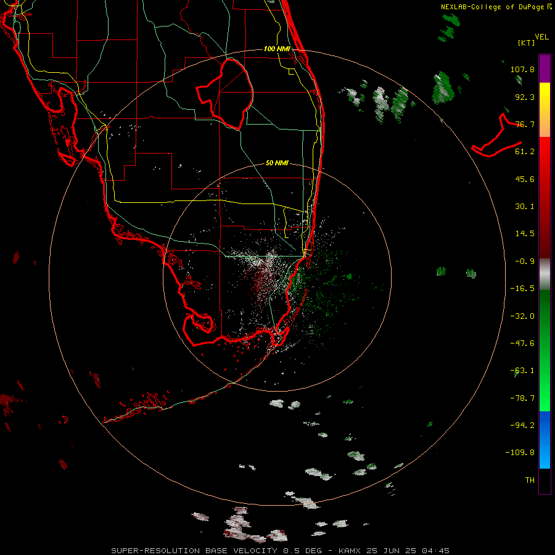
Task: Select the -109.8 velocity scale value
Action: click(x=520, y=453)
